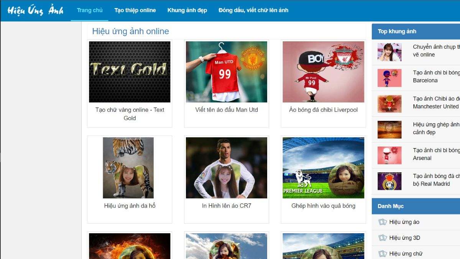The image size is (460, 259).
Task: Click the Hiệu ứng ảnh da hổ link
Action: tap(130, 206)
